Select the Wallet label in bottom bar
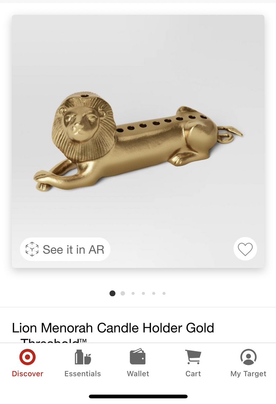Image resolution: width=276 pixels, height=404 pixels. pyautogui.click(x=138, y=374)
